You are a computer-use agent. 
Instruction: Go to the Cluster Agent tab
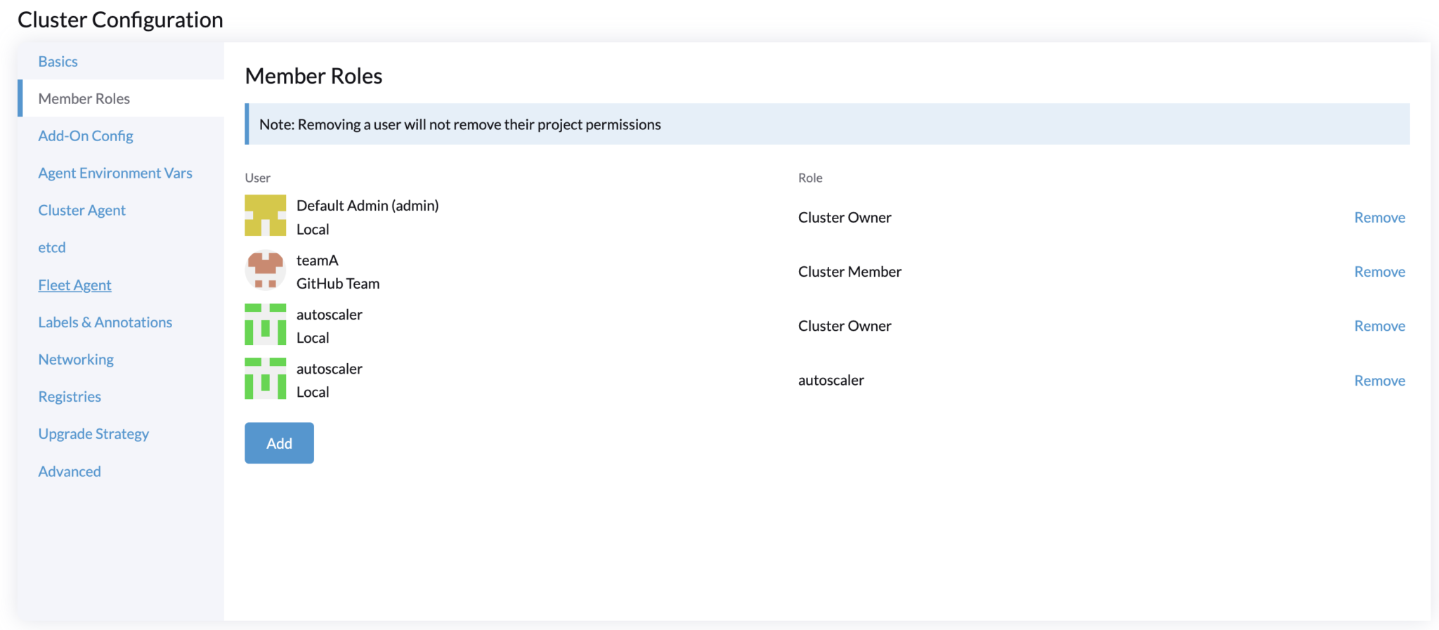point(82,211)
